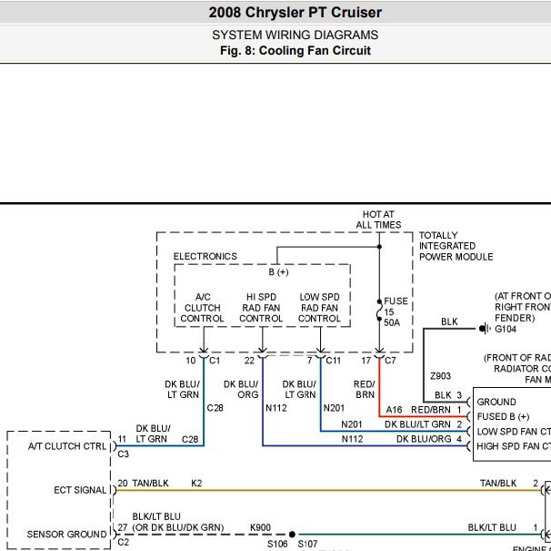Click the 'K2' circuit label
This screenshot has width=551, height=551.
coord(196,483)
